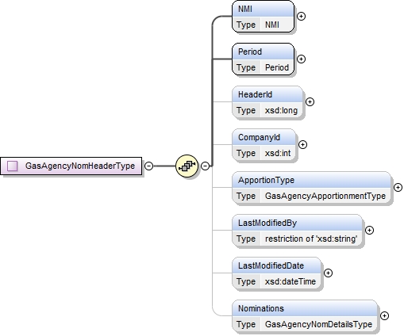Expand the NMI element
This screenshot has height=336, width=404.
[301, 17]
